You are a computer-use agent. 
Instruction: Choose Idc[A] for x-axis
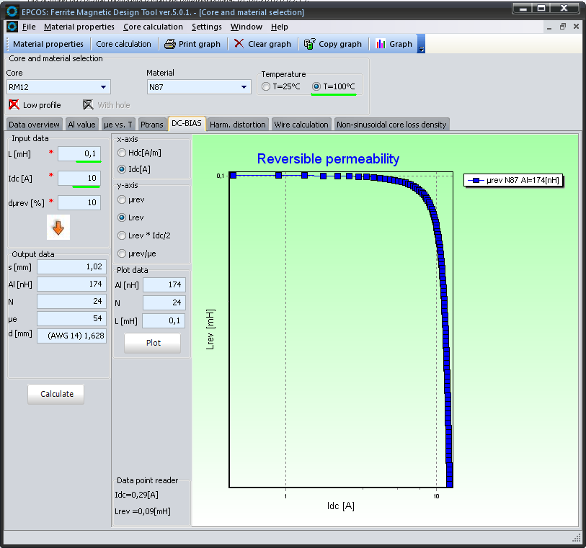pyautogui.click(x=122, y=169)
